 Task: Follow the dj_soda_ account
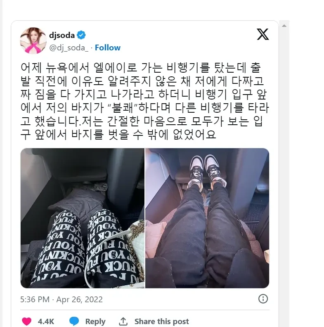(108, 48)
